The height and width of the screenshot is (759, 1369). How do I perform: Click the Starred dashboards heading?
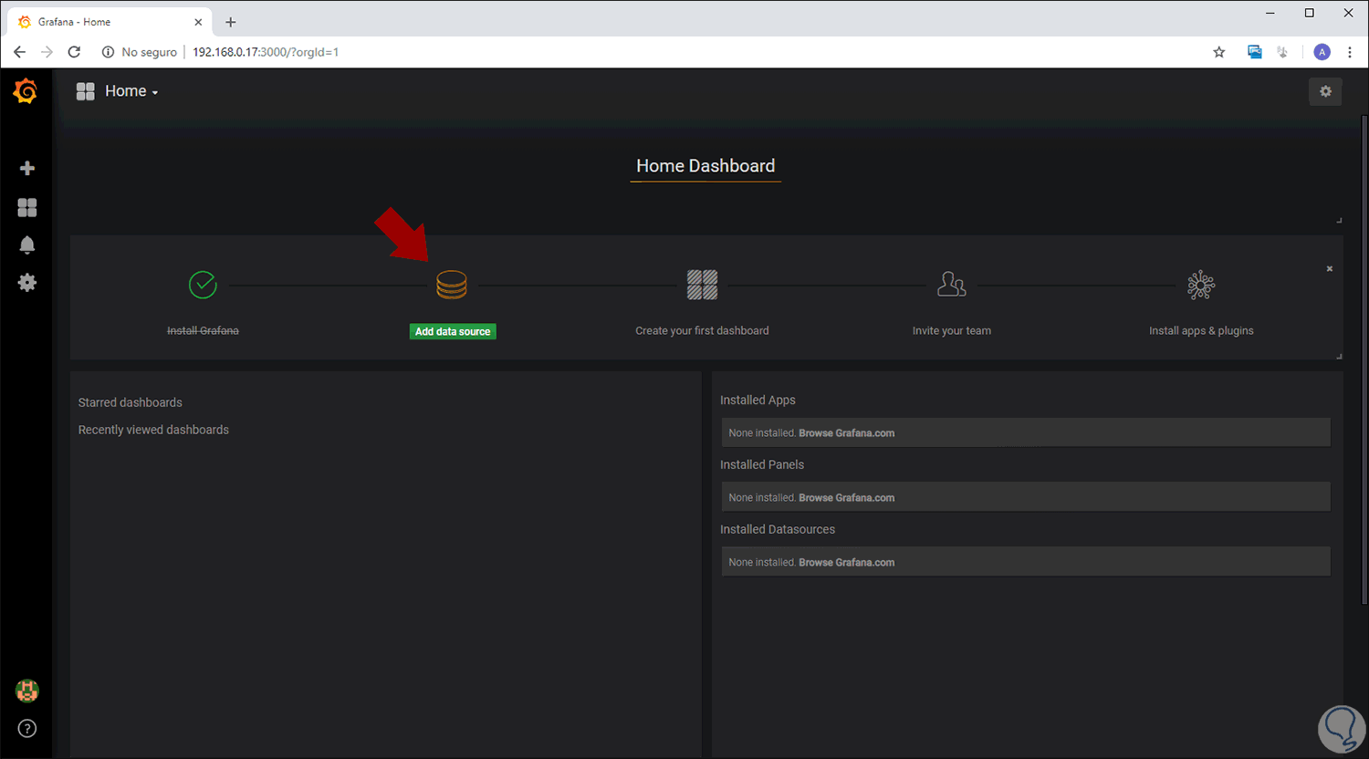click(131, 402)
